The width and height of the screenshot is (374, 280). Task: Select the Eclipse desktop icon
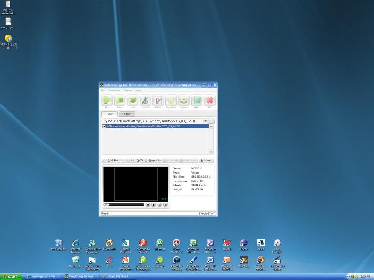coord(244,245)
